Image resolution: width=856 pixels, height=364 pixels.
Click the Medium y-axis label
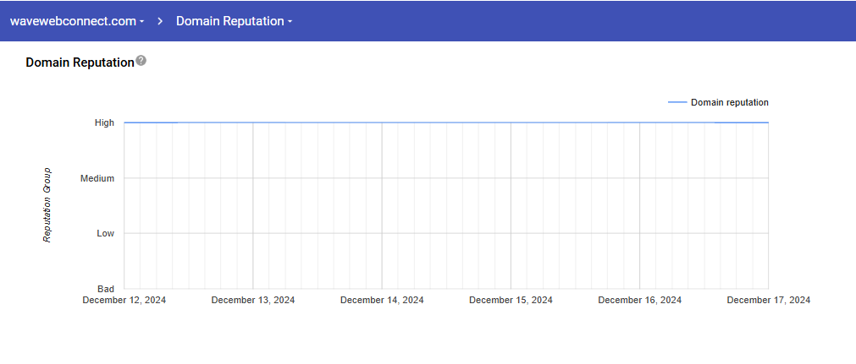tap(97, 178)
